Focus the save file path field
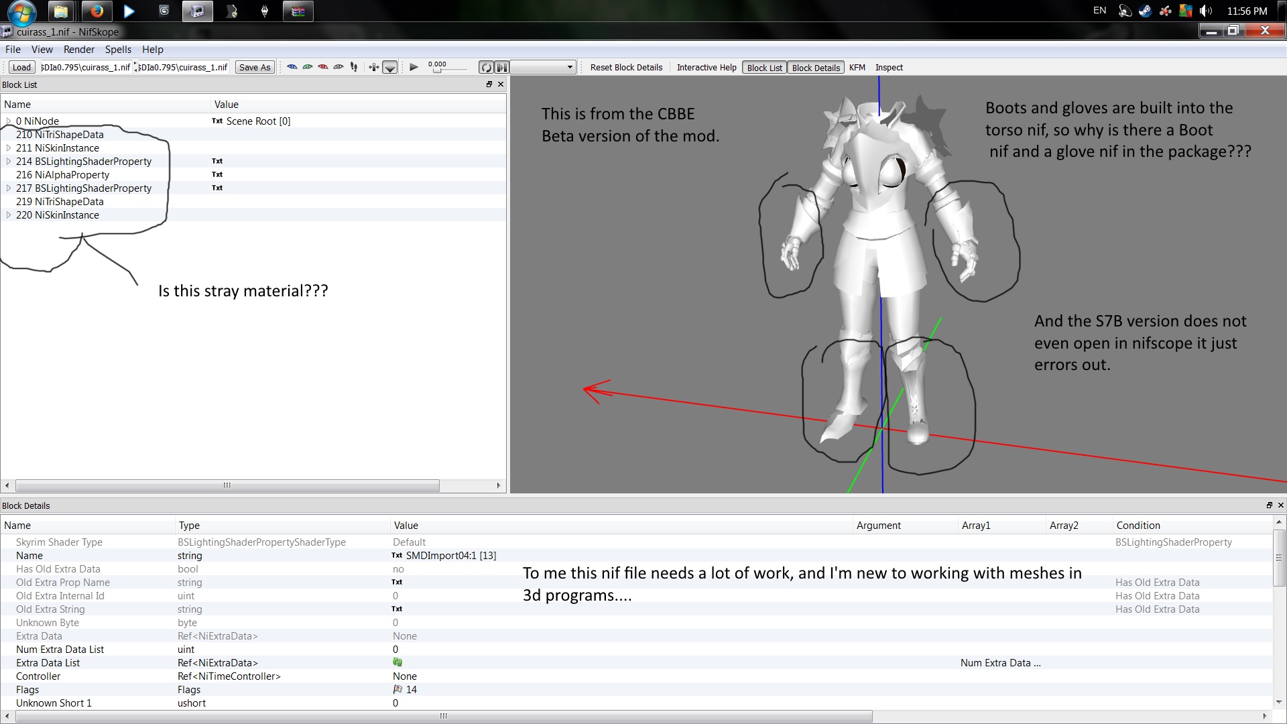The image size is (1287, 724). 183,67
